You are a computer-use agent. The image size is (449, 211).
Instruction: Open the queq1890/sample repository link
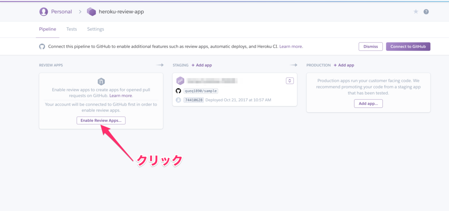click(201, 91)
